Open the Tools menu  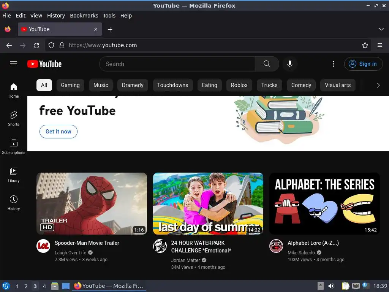point(109,16)
